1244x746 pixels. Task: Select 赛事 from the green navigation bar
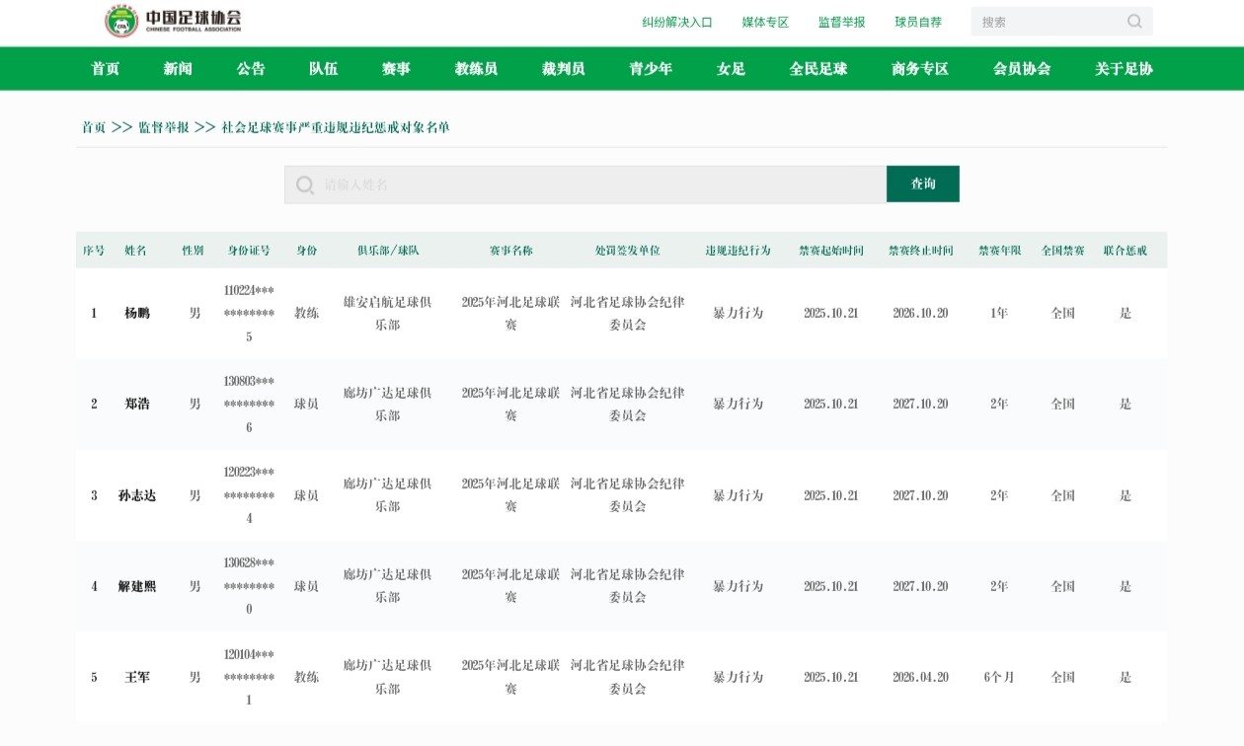pyautogui.click(x=394, y=68)
